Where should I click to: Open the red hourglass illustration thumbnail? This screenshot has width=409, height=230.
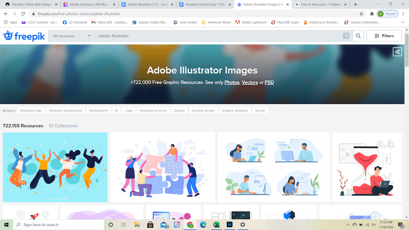point(367,167)
